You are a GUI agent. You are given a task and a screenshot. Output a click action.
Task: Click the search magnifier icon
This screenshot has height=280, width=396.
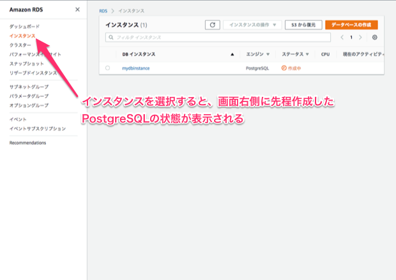click(111, 38)
